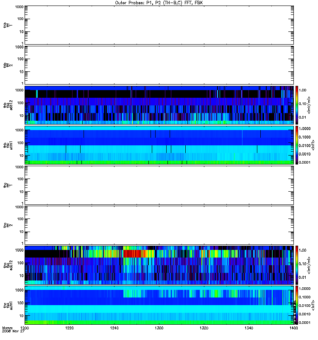318x340 pixels.
Task: Click the thb scm1 panel color bar
Action: (297, 145)
